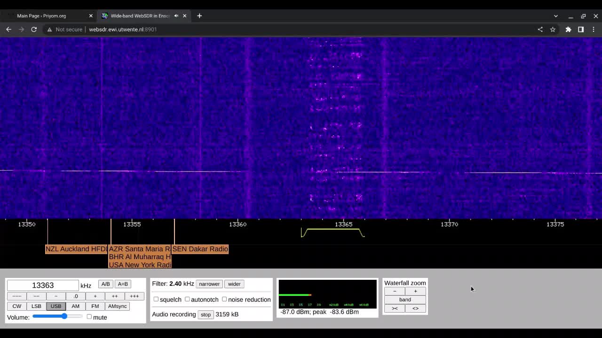Click the A/B VFO button
The width and height of the screenshot is (602, 338).
[x=105, y=284]
